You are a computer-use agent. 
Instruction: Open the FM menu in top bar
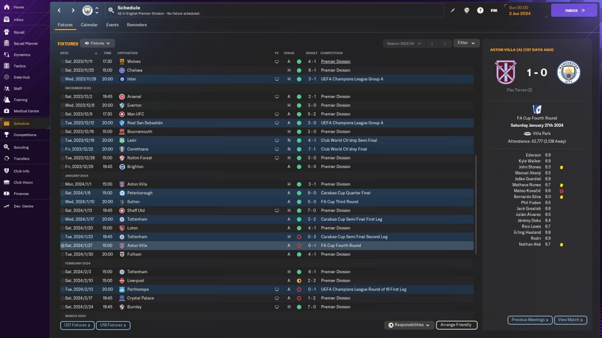[x=494, y=10]
